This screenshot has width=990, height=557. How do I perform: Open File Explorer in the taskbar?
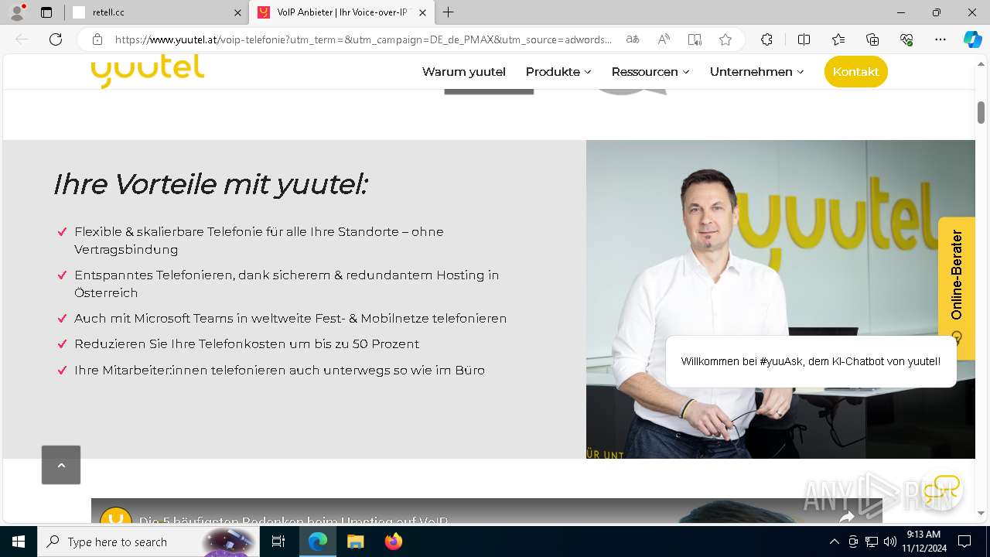tap(355, 542)
